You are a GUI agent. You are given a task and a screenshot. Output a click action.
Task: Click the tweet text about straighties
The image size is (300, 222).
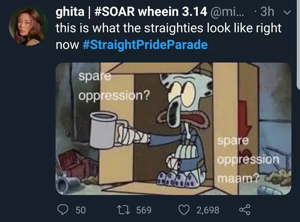coord(168,36)
